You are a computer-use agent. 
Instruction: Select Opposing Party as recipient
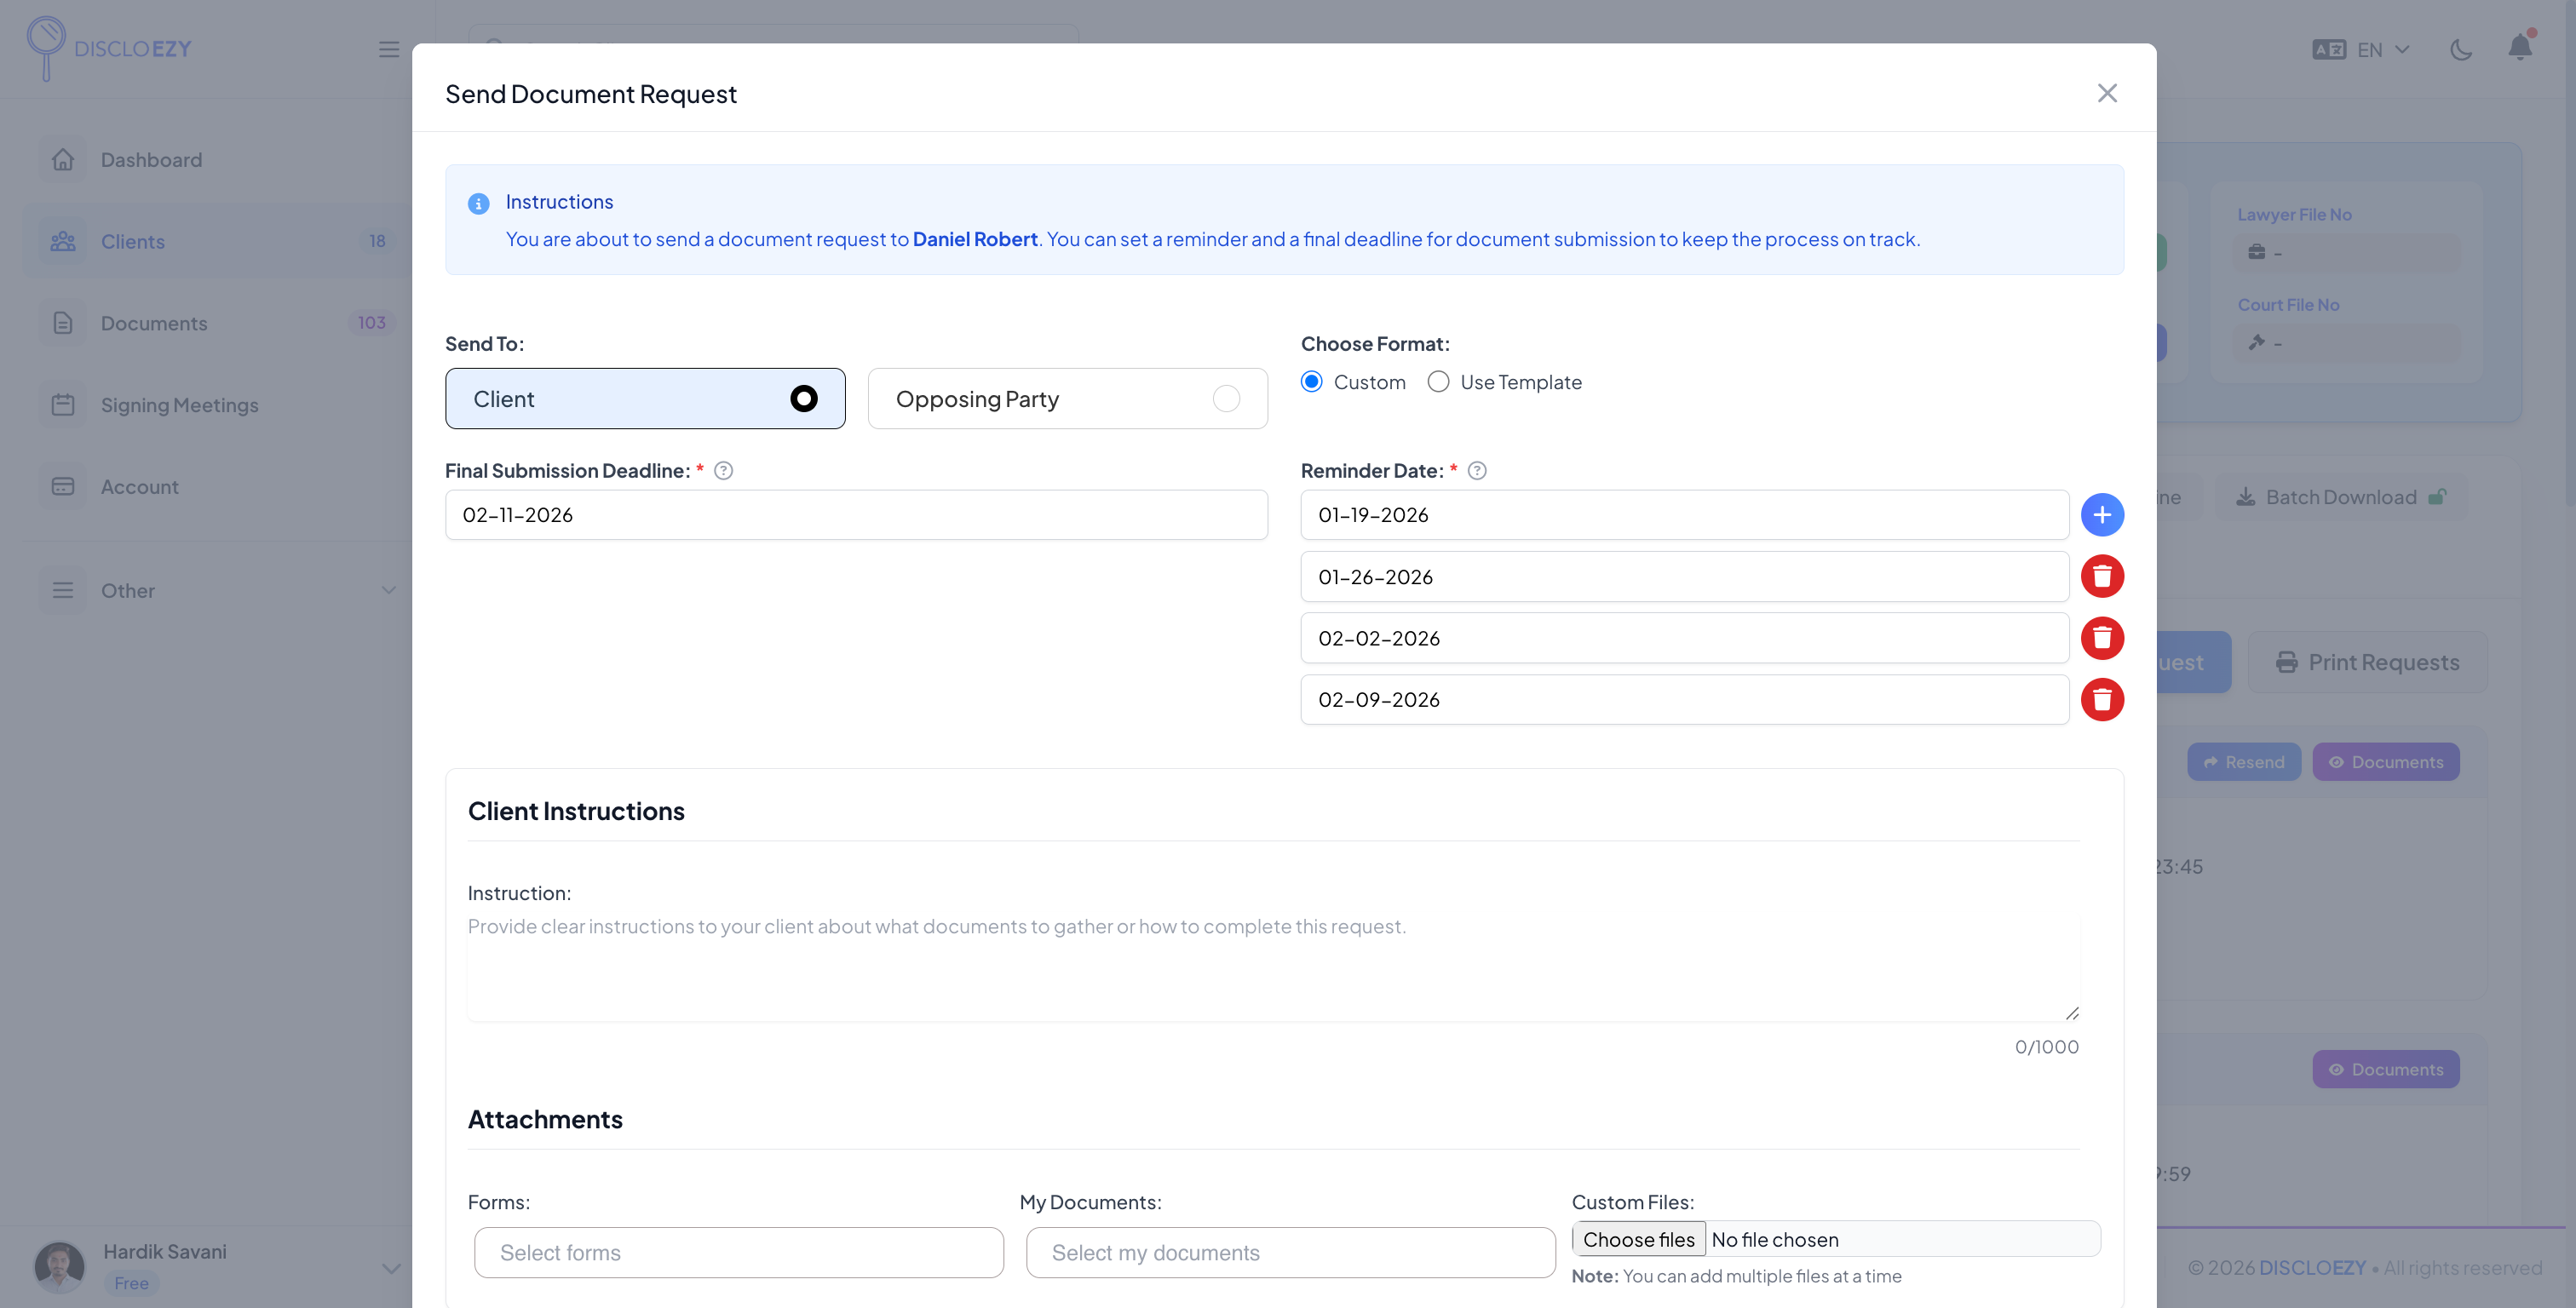1067,399
